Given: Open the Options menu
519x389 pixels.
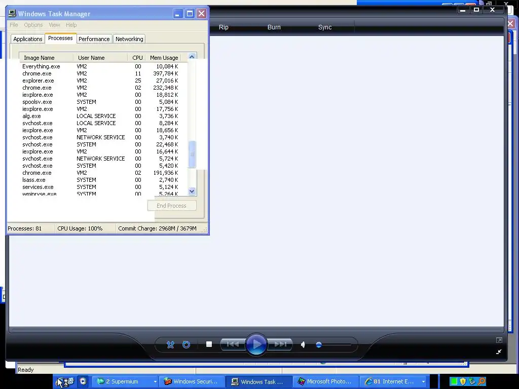Looking at the screenshot, I should [33, 25].
